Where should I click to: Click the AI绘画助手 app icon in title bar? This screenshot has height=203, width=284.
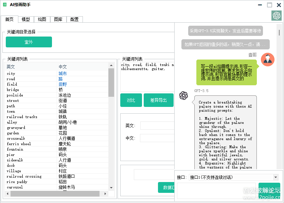5,5
